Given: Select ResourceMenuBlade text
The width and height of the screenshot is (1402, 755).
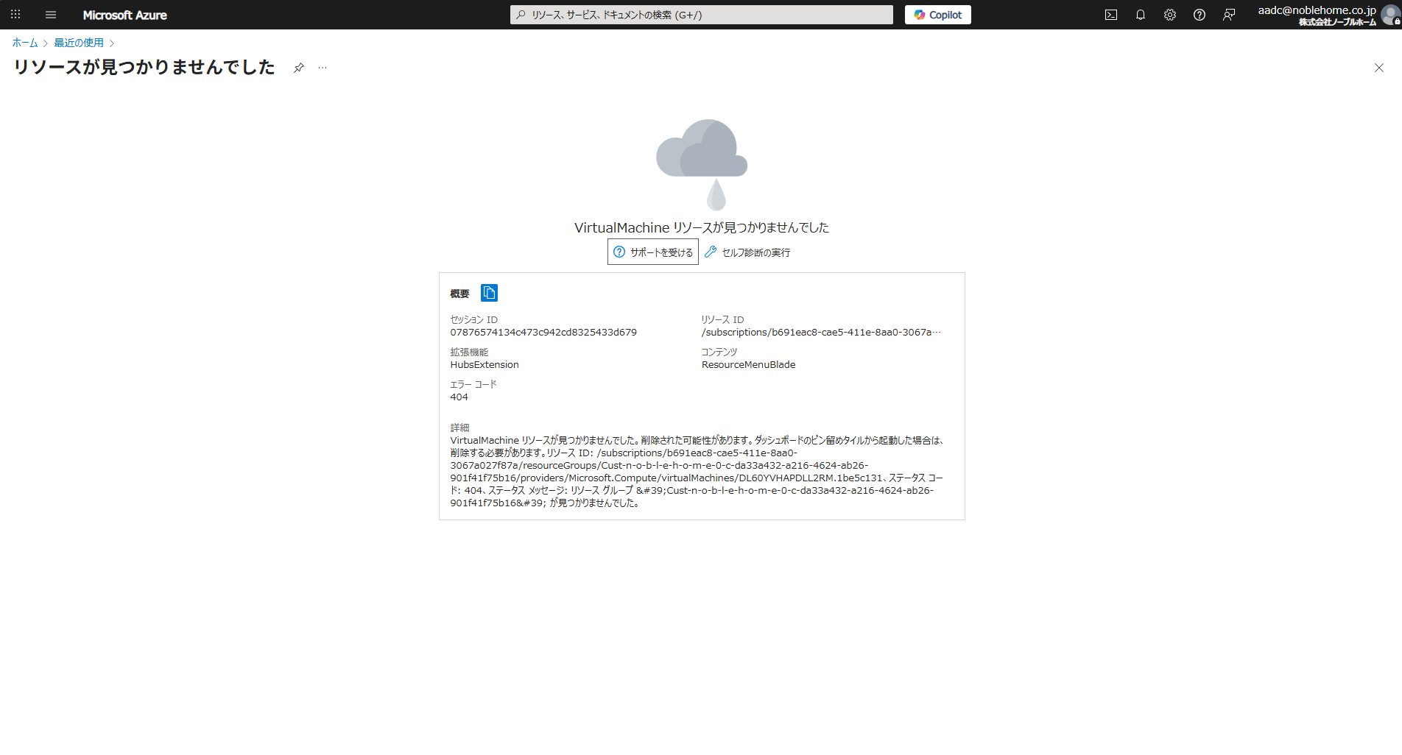Looking at the screenshot, I should pyautogui.click(x=748, y=365).
